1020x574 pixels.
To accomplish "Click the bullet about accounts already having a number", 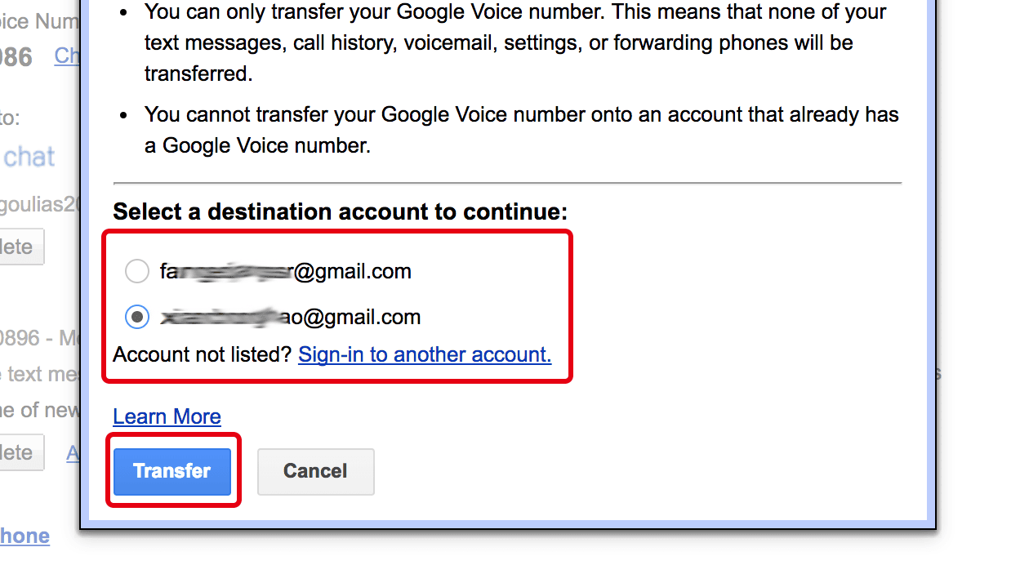I will pos(521,130).
